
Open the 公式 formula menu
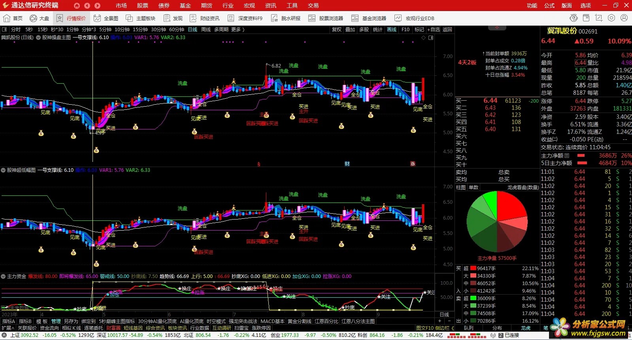pyautogui.click(x=549, y=6)
